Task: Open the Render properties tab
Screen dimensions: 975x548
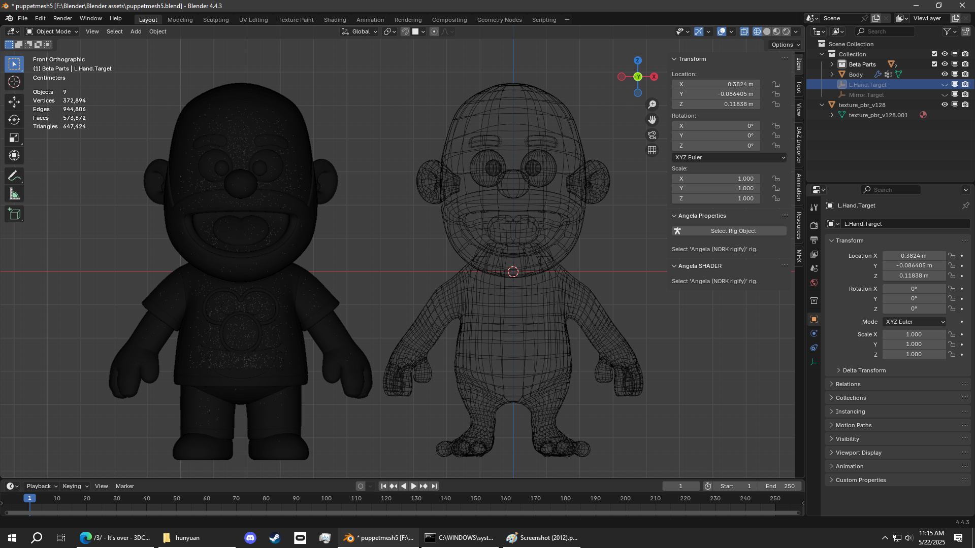Action: point(814,225)
